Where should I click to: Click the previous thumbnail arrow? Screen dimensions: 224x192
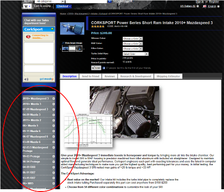pos(61,49)
